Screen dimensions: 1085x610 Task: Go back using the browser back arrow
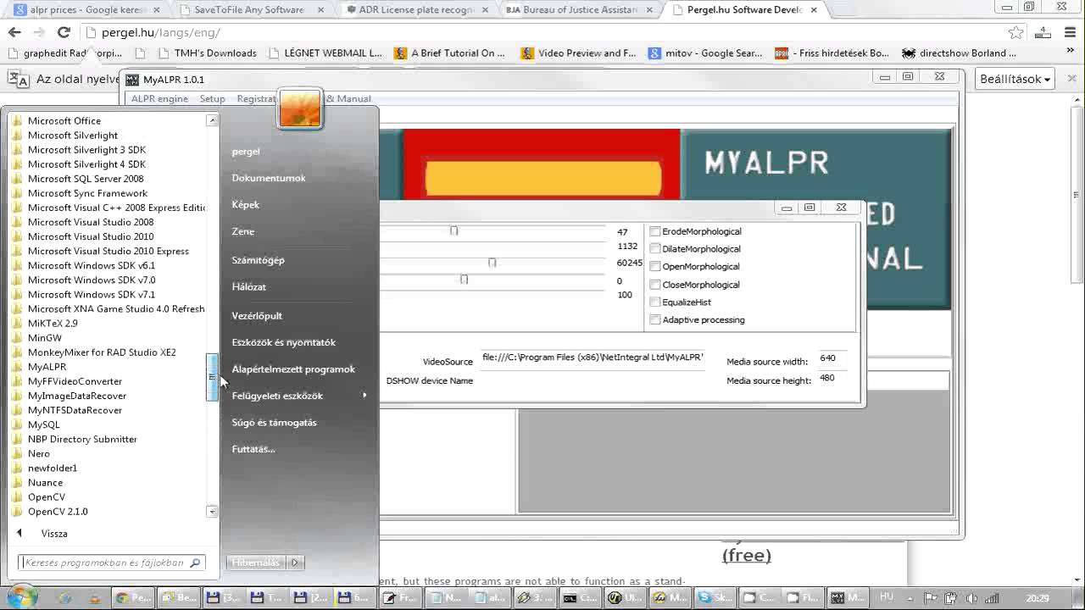[14, 32]
